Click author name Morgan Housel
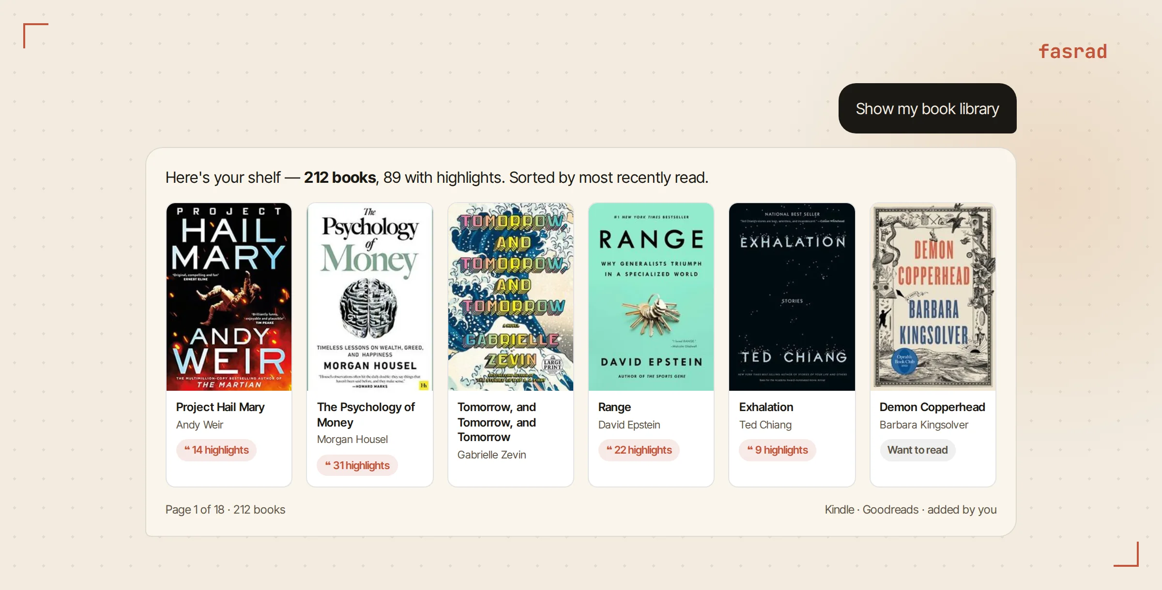Image resolution: width=1162 pixels, height=590 pixels. (352, 440)
